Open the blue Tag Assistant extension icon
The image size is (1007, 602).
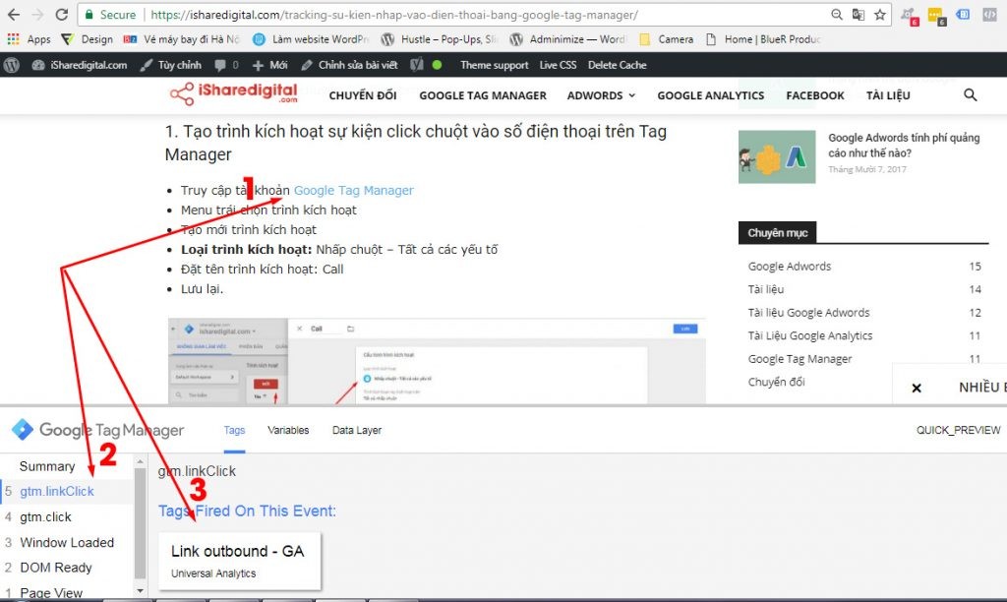click(963, 14)
